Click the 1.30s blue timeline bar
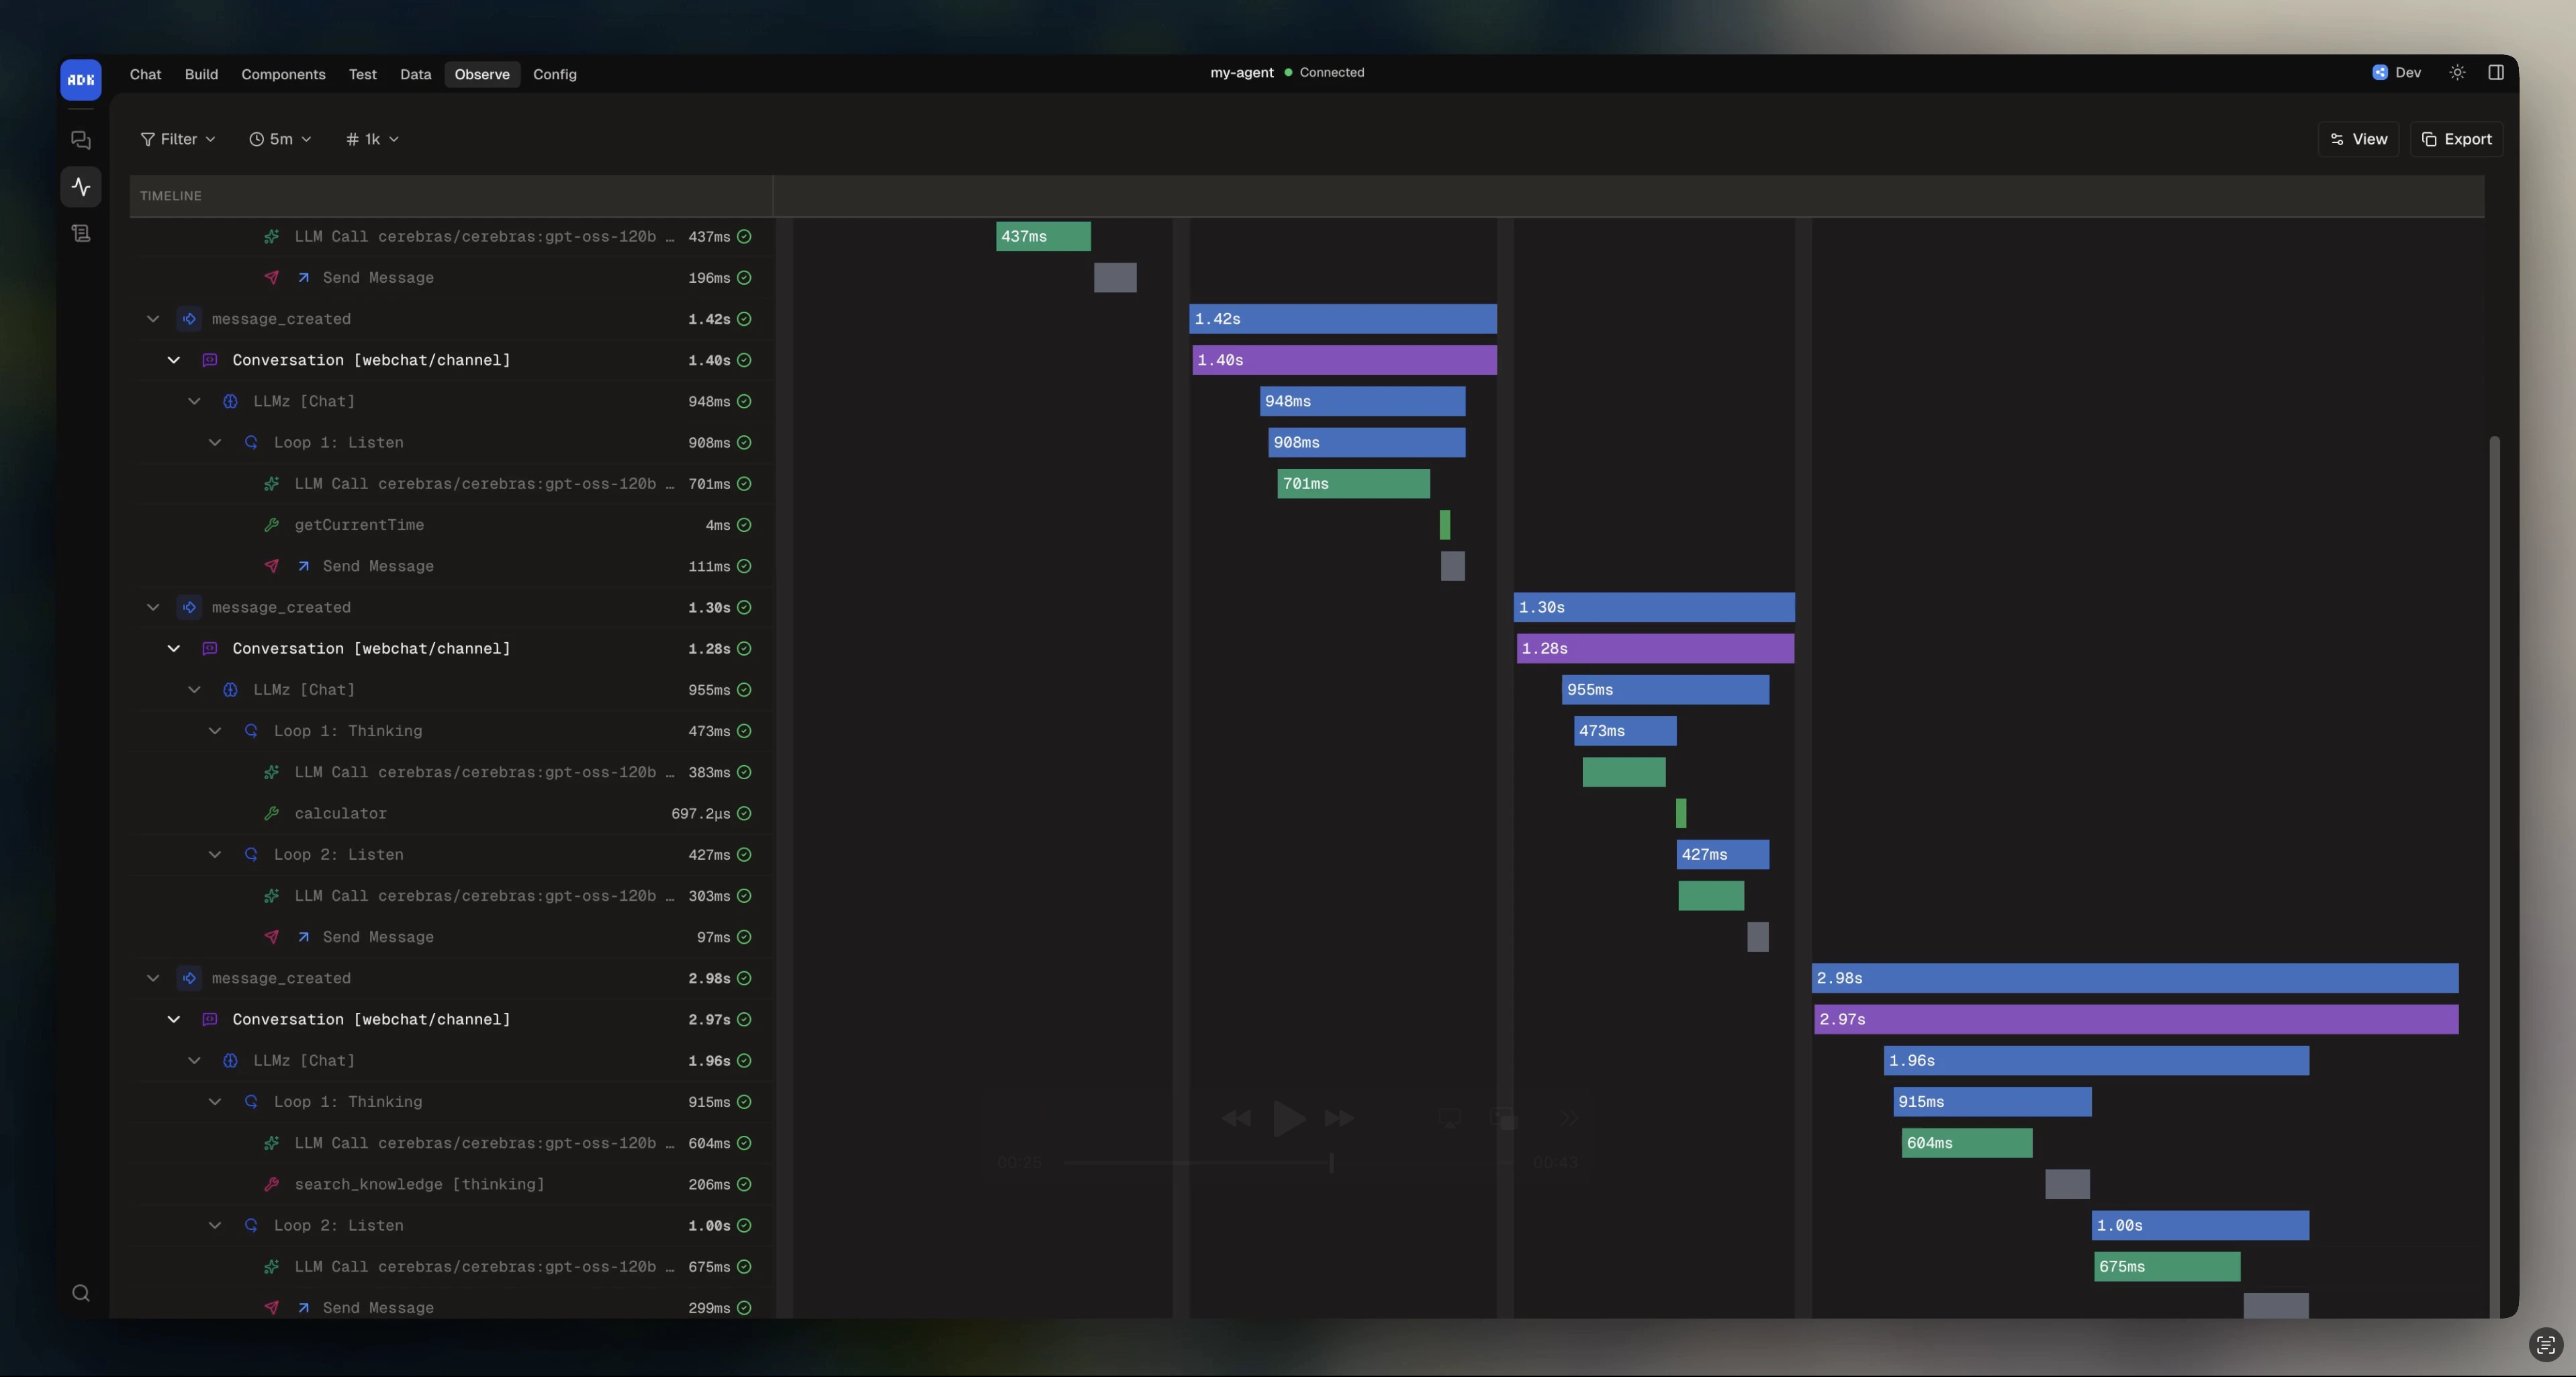The image size is (2576, 1377). pos(1654,607)
